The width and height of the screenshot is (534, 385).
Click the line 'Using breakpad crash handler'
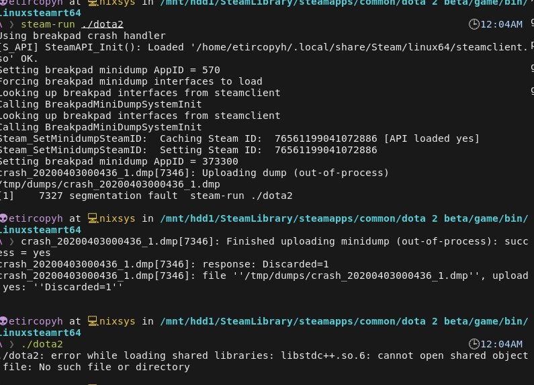click(x=83, y=36)
